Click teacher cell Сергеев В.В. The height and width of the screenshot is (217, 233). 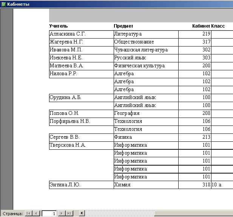pos(82,138)
